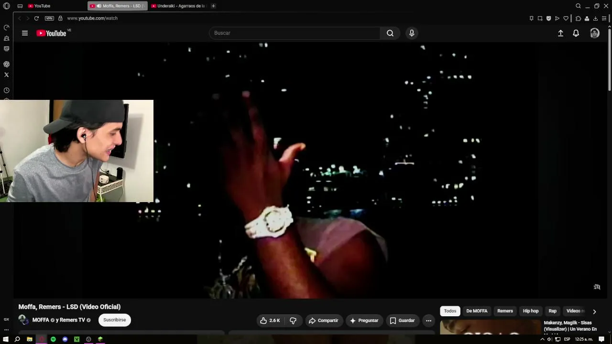The width and height of the screenshot is (612, 344).
Task: Select the Moffa, Remers - LSD tab
Action: tap(118, 6)
